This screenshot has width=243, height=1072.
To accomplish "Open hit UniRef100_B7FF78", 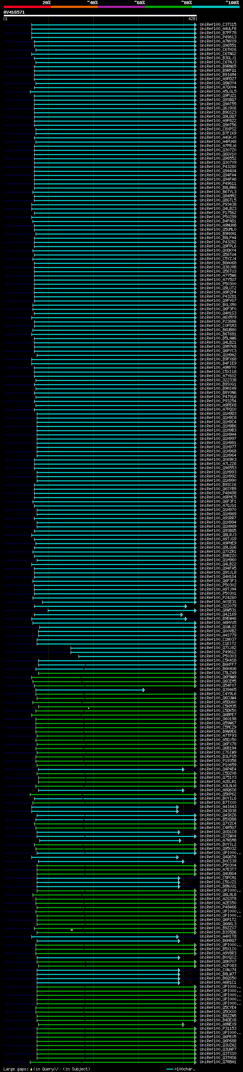I will (x=218, y=33).
